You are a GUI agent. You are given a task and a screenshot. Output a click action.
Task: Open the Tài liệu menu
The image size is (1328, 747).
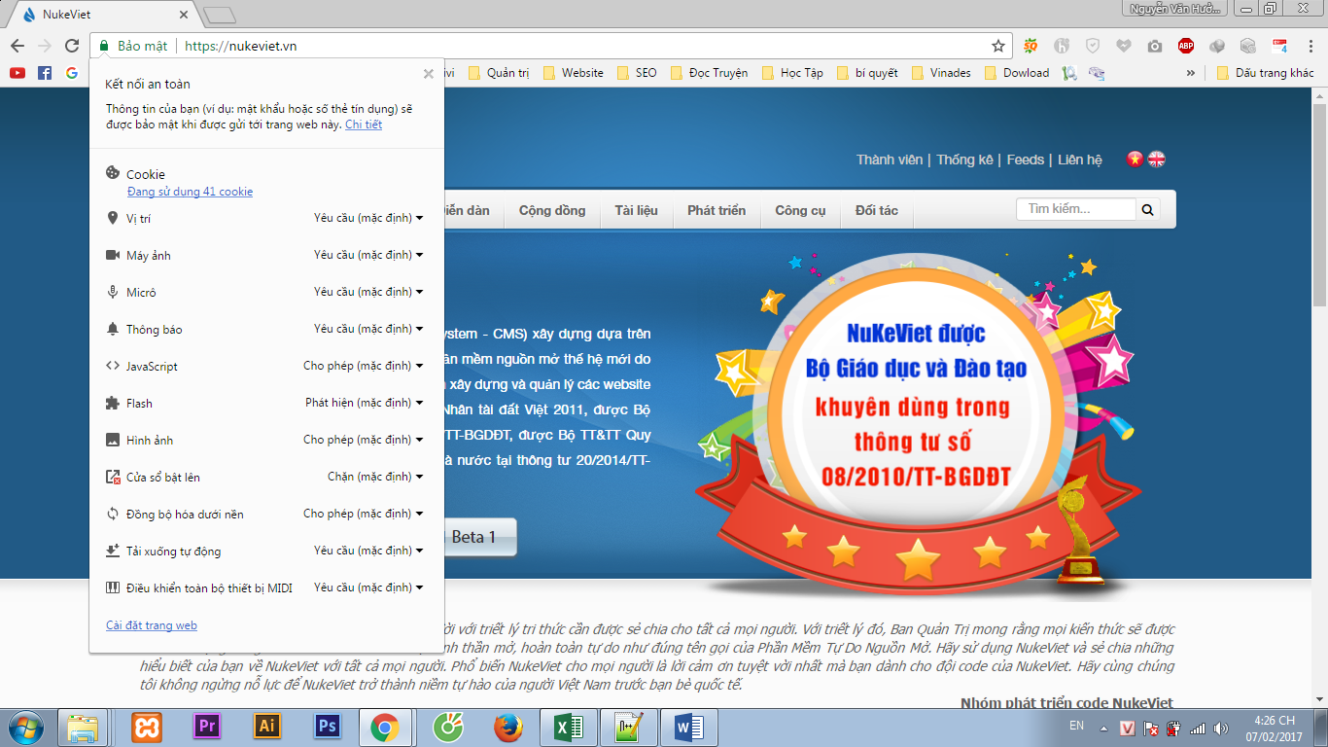tap(636, 210)
